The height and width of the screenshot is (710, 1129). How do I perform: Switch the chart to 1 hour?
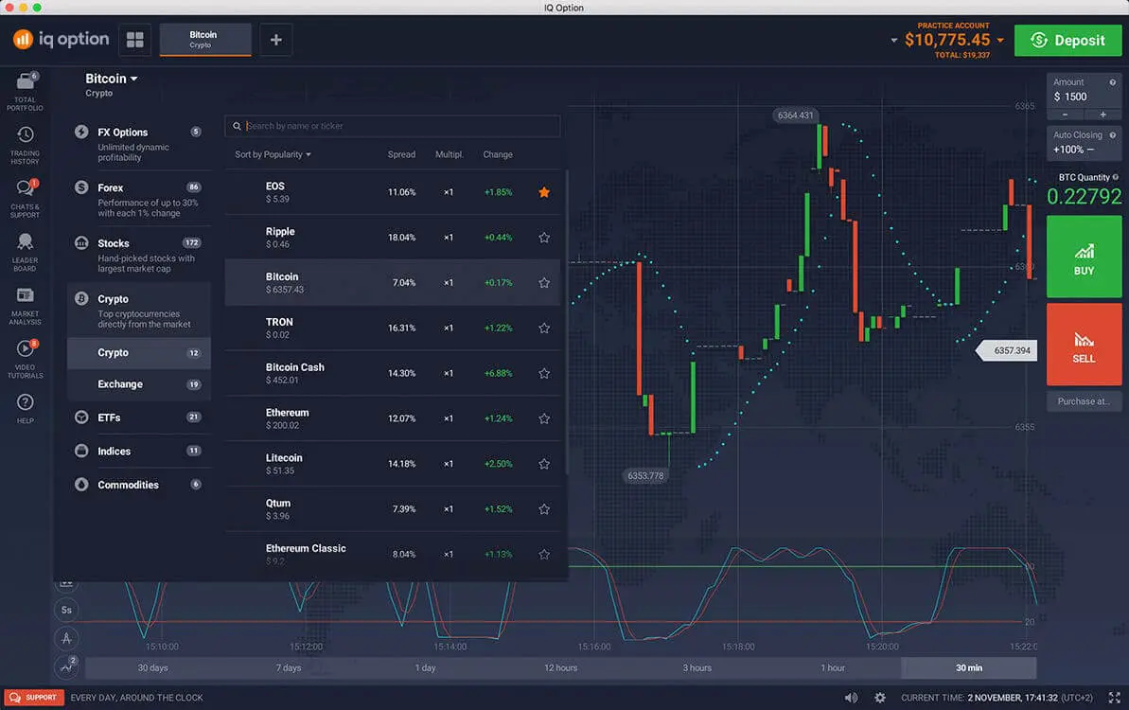pos(833,667)
